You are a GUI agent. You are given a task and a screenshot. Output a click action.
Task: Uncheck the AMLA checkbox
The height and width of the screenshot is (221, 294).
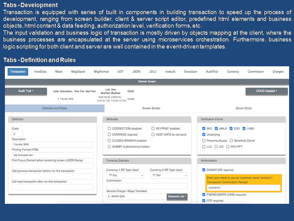coord(217,129)
